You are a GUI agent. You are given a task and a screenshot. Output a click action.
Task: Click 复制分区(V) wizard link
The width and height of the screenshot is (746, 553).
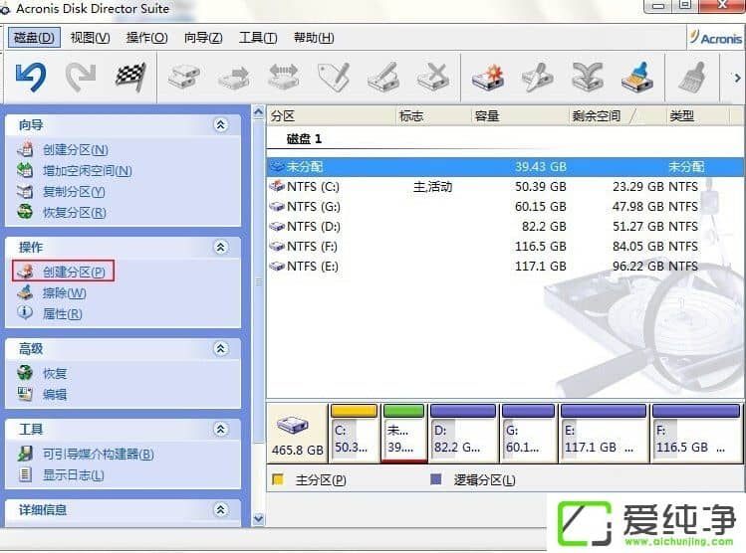click(74, 191)
